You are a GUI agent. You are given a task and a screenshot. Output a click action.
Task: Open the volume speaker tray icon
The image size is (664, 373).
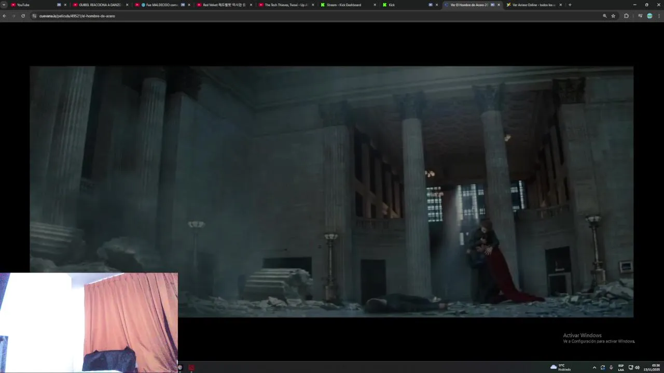click(x=637, y=367)
